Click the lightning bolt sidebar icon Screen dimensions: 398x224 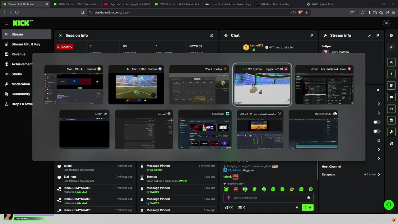tap(391, 74)
